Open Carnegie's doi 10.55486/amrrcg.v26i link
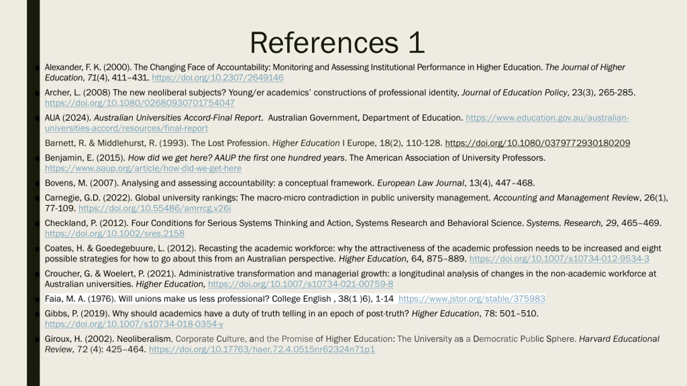Screen dimensions: 687x386 [x=155, y=208]
